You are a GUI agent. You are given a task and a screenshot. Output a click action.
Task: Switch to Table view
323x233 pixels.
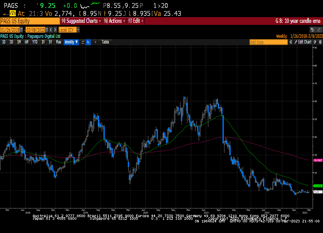pos(105,42)
